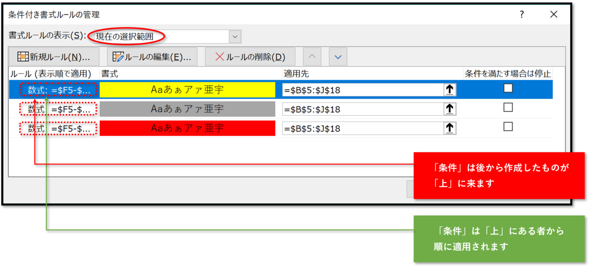This screenshot has width=591, height=269.
Task: Click the 適用先 column header
Action: [x=295, y=74]
